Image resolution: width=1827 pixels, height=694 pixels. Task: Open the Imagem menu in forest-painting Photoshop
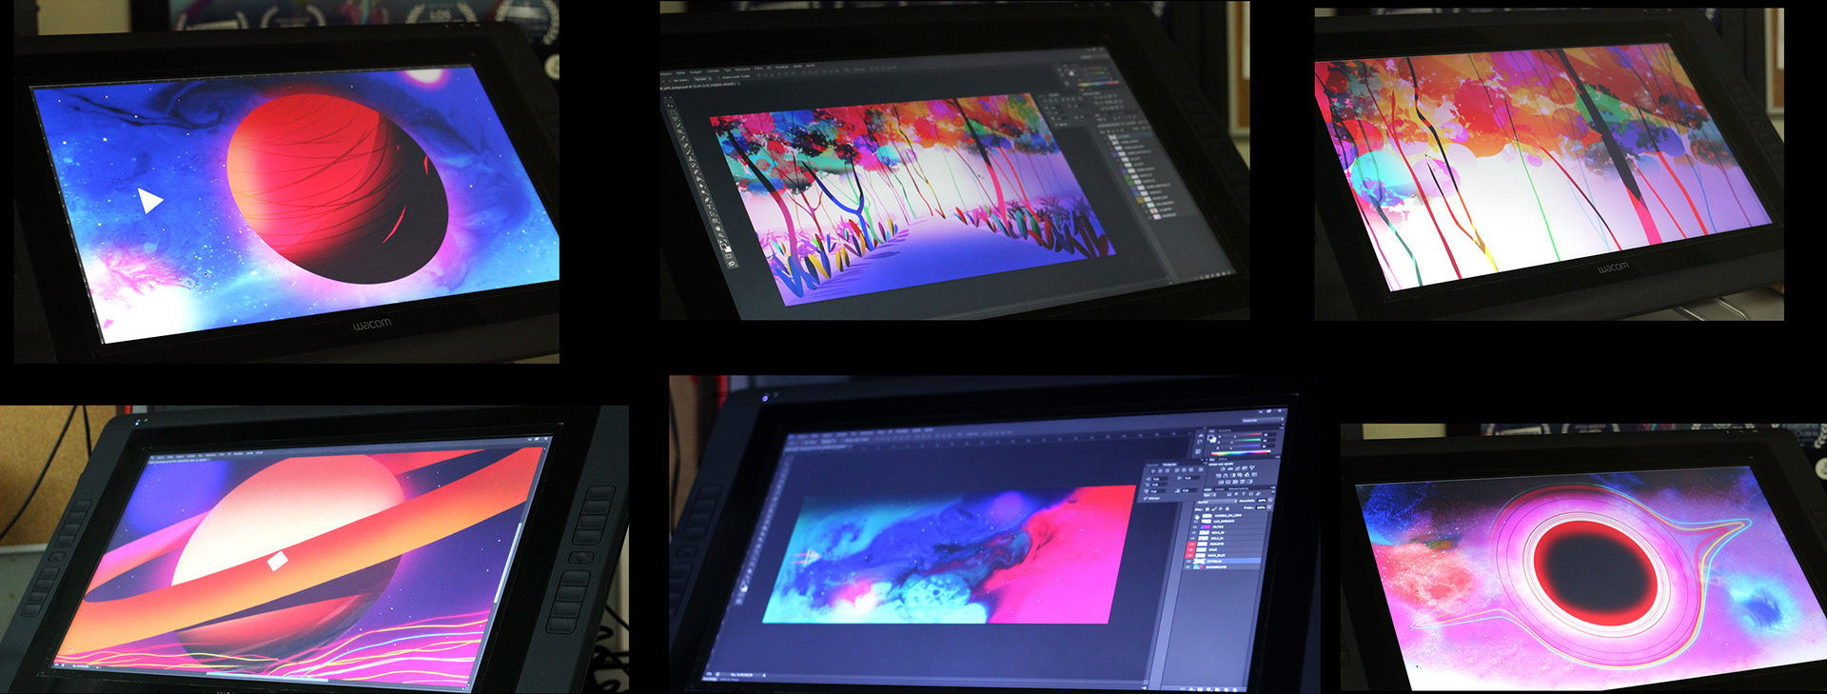(x=696, y=71)
